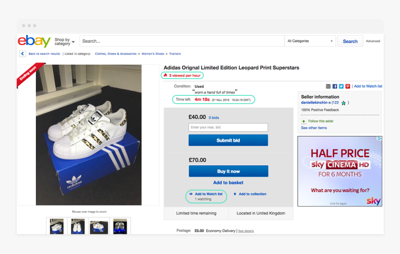Share listing on Facebook

click(x=335, y=87)
